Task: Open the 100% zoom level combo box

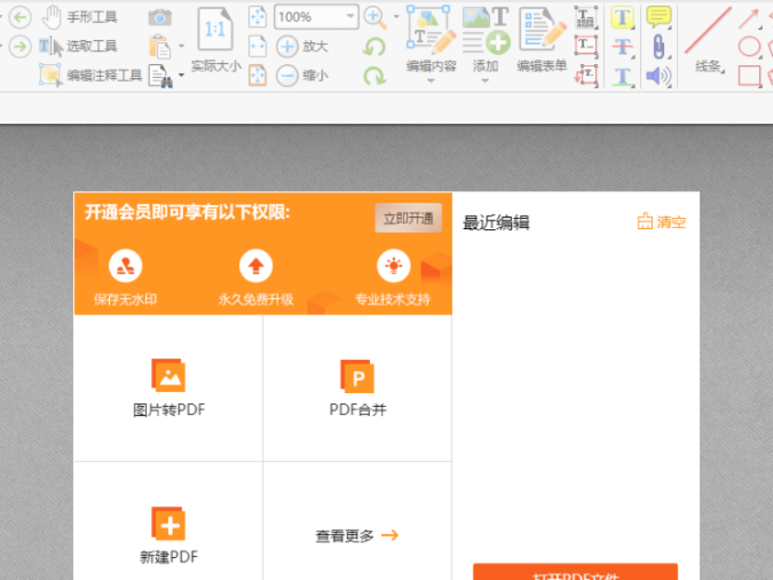Action: (316, 16)
